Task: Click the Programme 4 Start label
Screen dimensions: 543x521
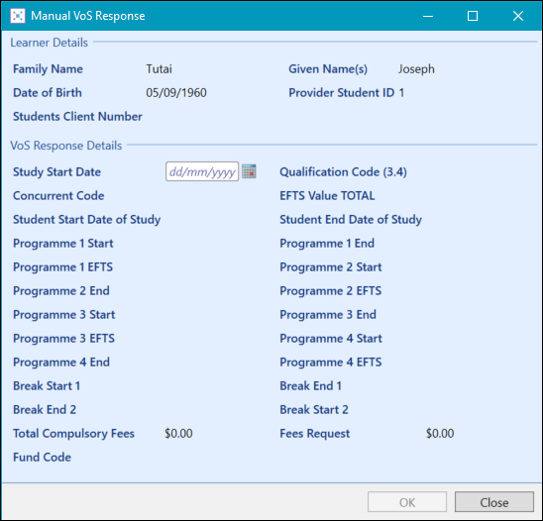Action: (x=331, y=339)
